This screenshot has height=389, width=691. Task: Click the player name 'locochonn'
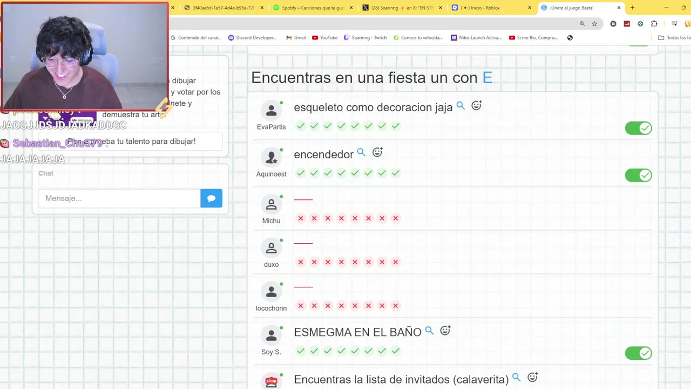click(x=271, y=308)
